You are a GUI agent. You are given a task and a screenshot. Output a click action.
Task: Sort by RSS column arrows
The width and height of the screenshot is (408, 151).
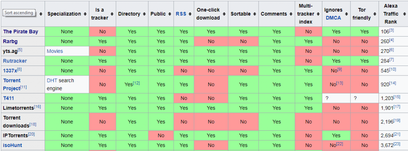click(190, 14)
